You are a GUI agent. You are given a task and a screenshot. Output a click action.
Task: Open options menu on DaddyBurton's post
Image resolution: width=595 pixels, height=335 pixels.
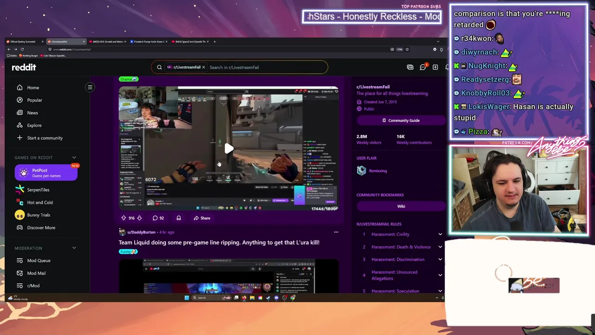[x=336, y=232]
